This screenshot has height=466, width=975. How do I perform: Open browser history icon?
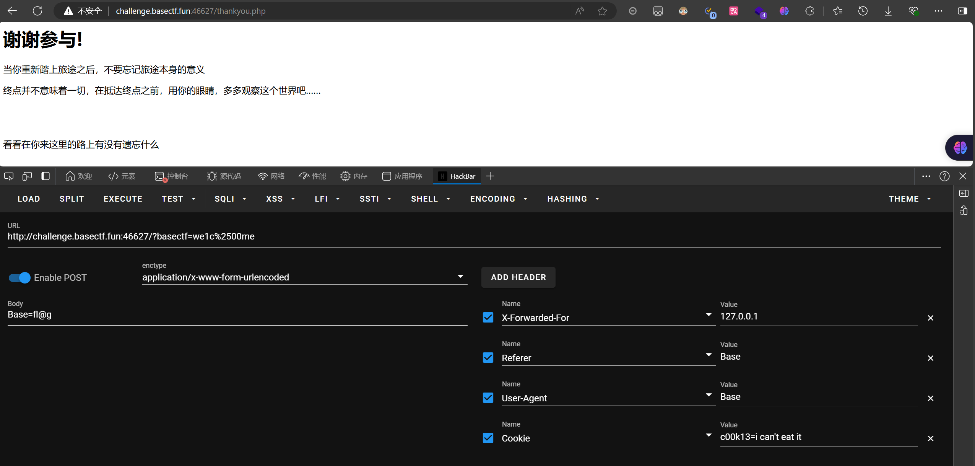[x=863, y=11]
